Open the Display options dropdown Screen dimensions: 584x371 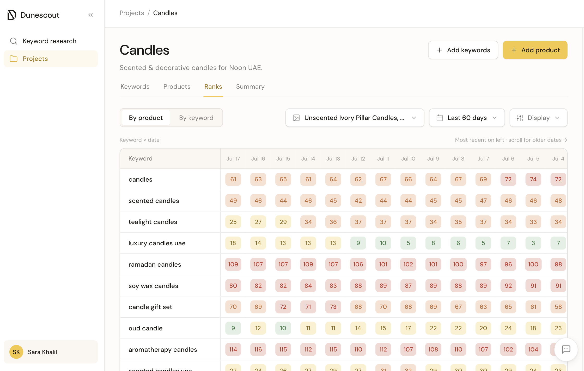539,118
